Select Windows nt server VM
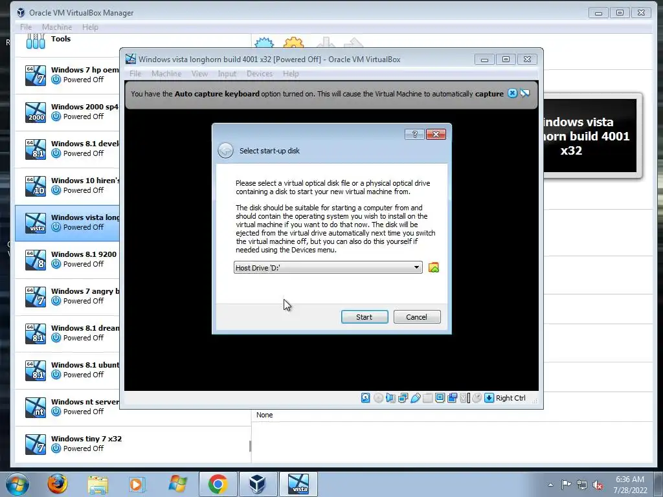This screenshot has width=663, height=497. pyautogui.click(x=67, y=407)
